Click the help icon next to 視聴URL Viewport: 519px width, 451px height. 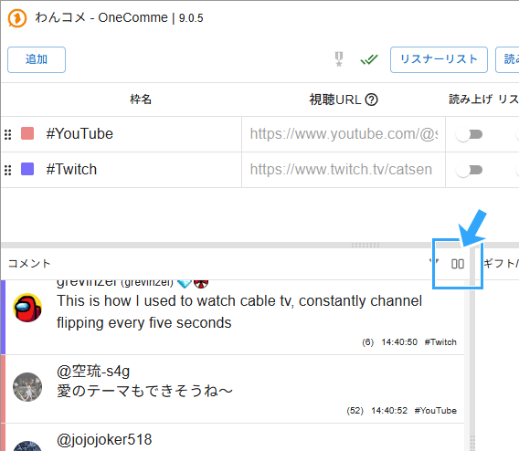(x=371, y=100)
